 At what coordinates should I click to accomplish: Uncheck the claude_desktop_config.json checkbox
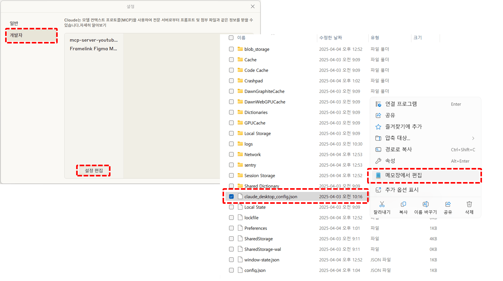tap(231, 197)
